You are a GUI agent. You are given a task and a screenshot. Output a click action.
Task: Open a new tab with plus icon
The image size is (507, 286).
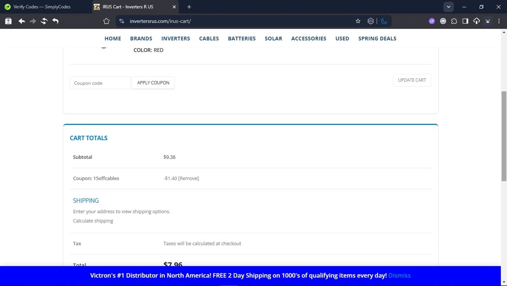(189, 7)
